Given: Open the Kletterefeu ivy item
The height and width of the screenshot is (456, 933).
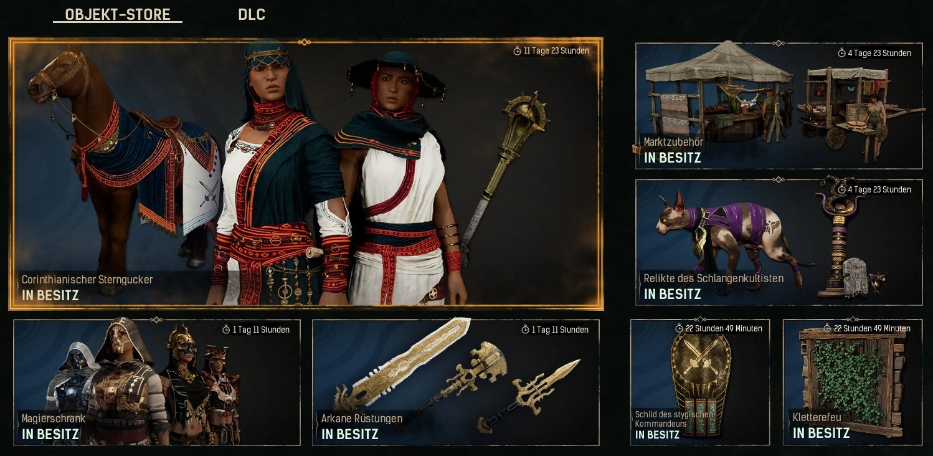Looking at the screenshot, I should (x=853, y=382).
